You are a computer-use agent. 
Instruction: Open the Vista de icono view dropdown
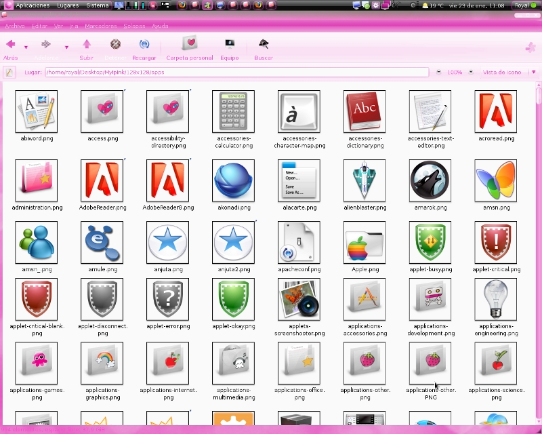509,73
